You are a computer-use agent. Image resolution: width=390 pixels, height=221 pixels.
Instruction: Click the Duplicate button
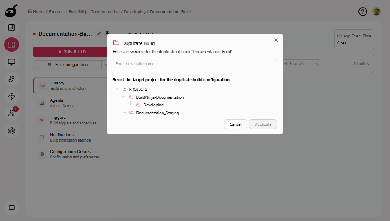coord(263,124)
